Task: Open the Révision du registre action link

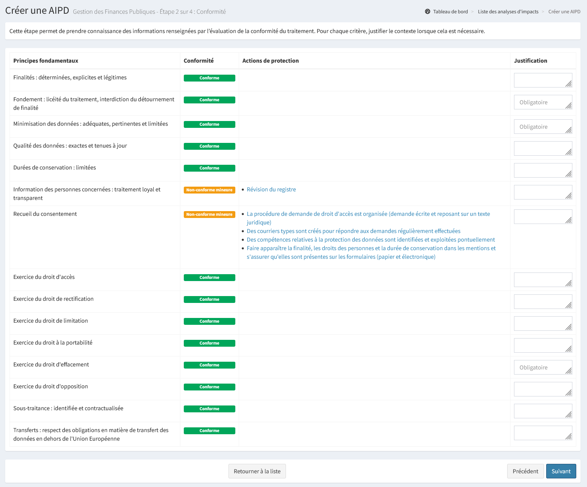Action: [x=271, y=190]
